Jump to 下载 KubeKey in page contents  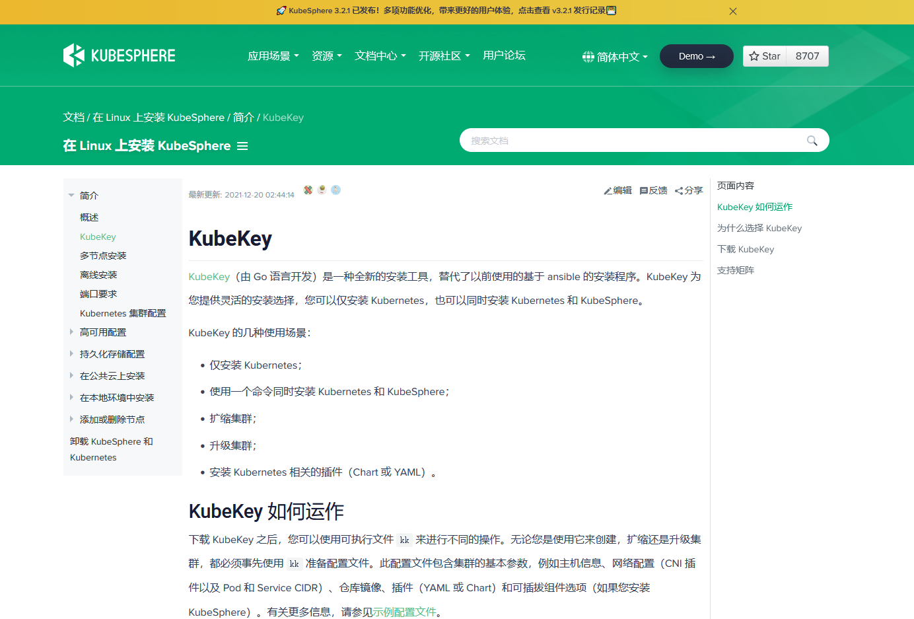[746, 249]
